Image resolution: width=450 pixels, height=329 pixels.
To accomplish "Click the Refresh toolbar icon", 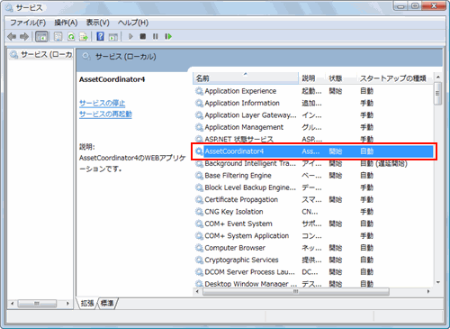I will coord(71,37).
